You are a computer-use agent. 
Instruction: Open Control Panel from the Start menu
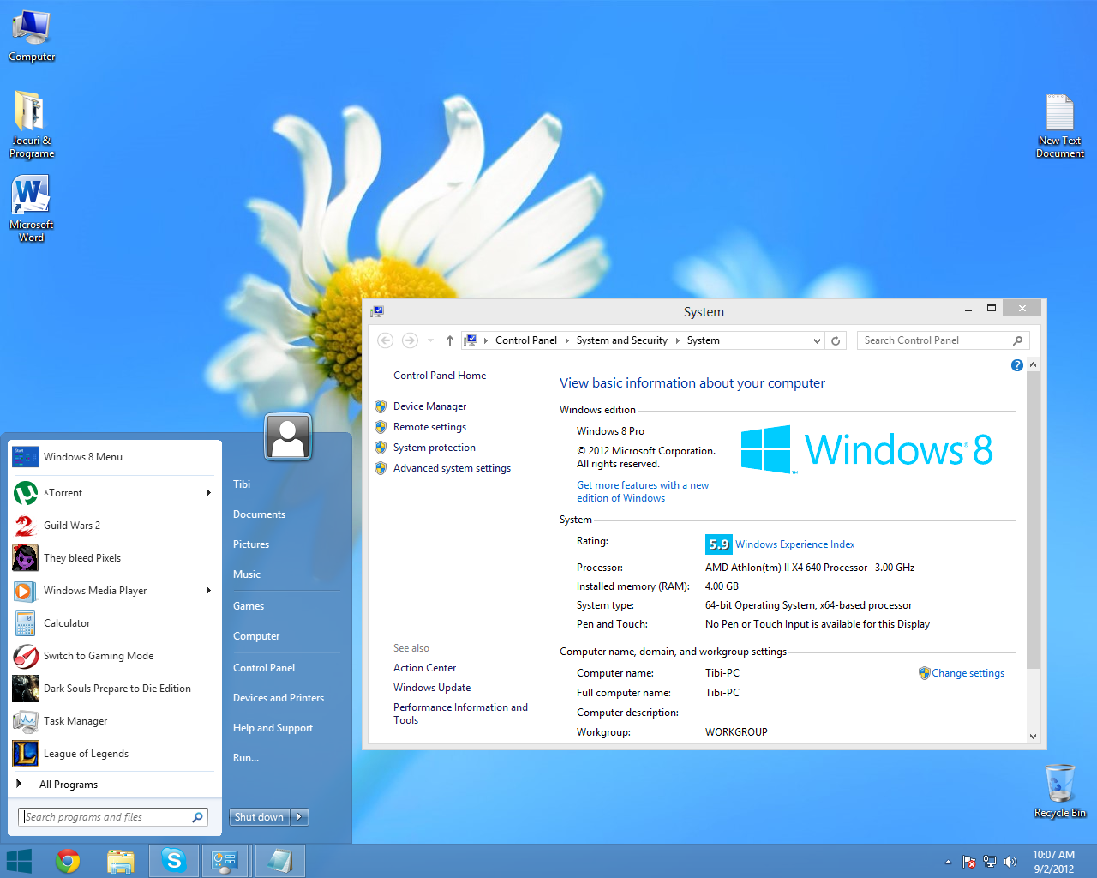coord(264,668)
